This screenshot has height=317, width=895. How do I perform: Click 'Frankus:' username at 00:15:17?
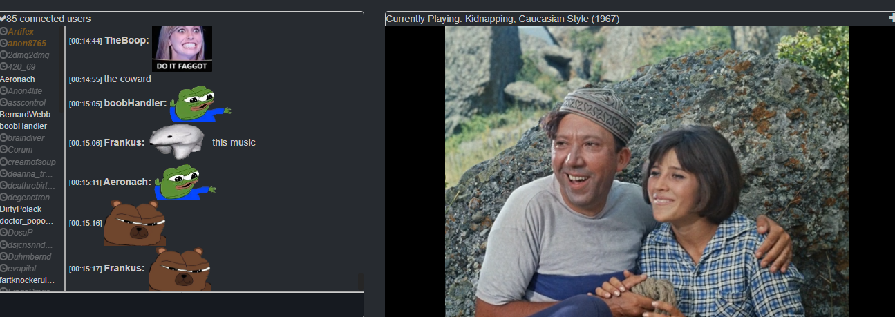click(x=124, y=268)
